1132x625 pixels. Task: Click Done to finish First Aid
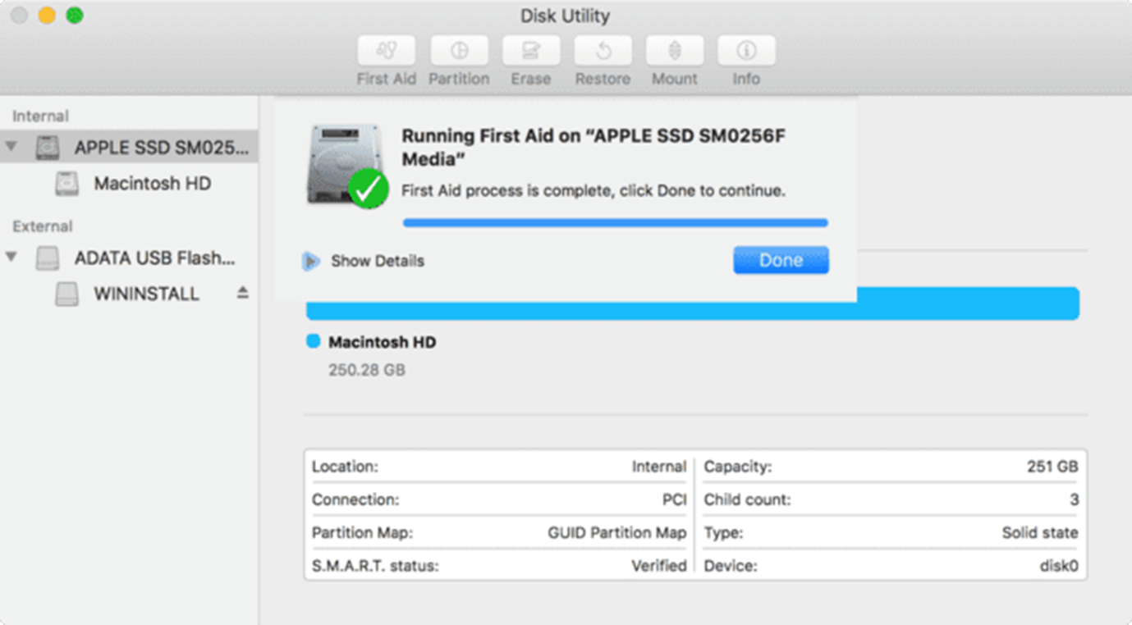click(781, 260)
